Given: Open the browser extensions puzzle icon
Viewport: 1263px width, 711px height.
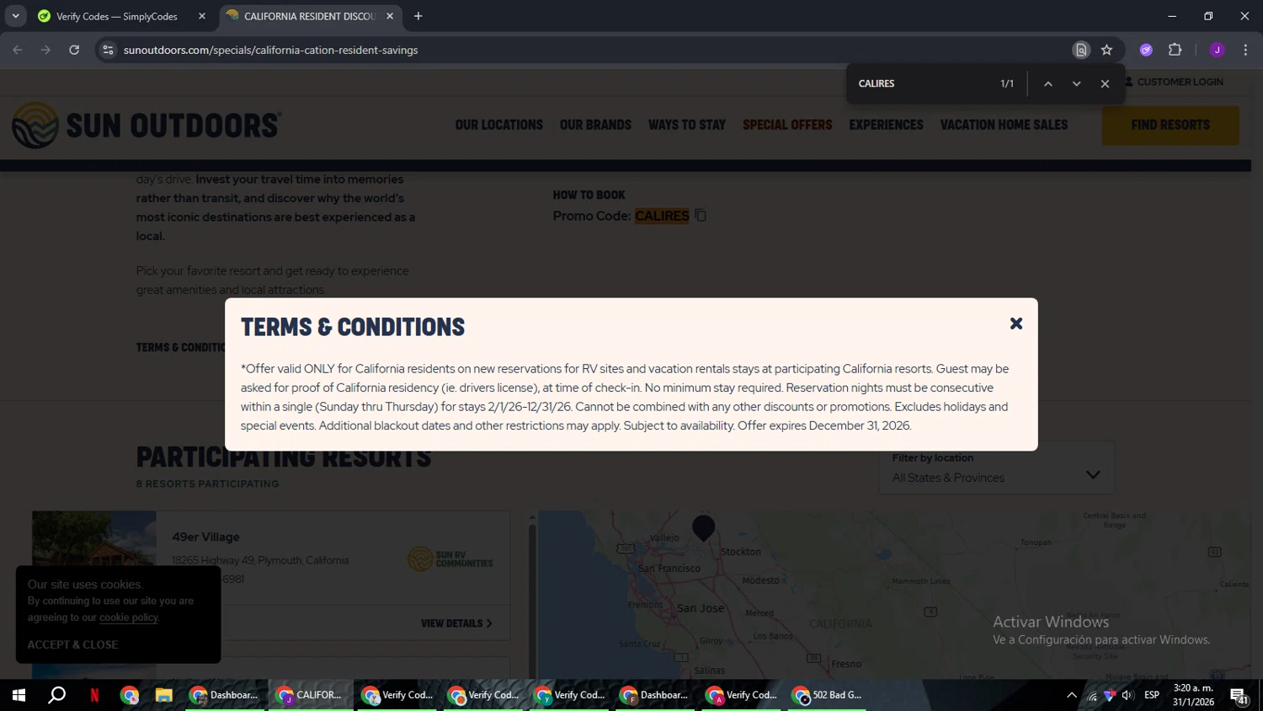Looking at the screenshot, I should pyautogui.click(x=1175, y=50).
